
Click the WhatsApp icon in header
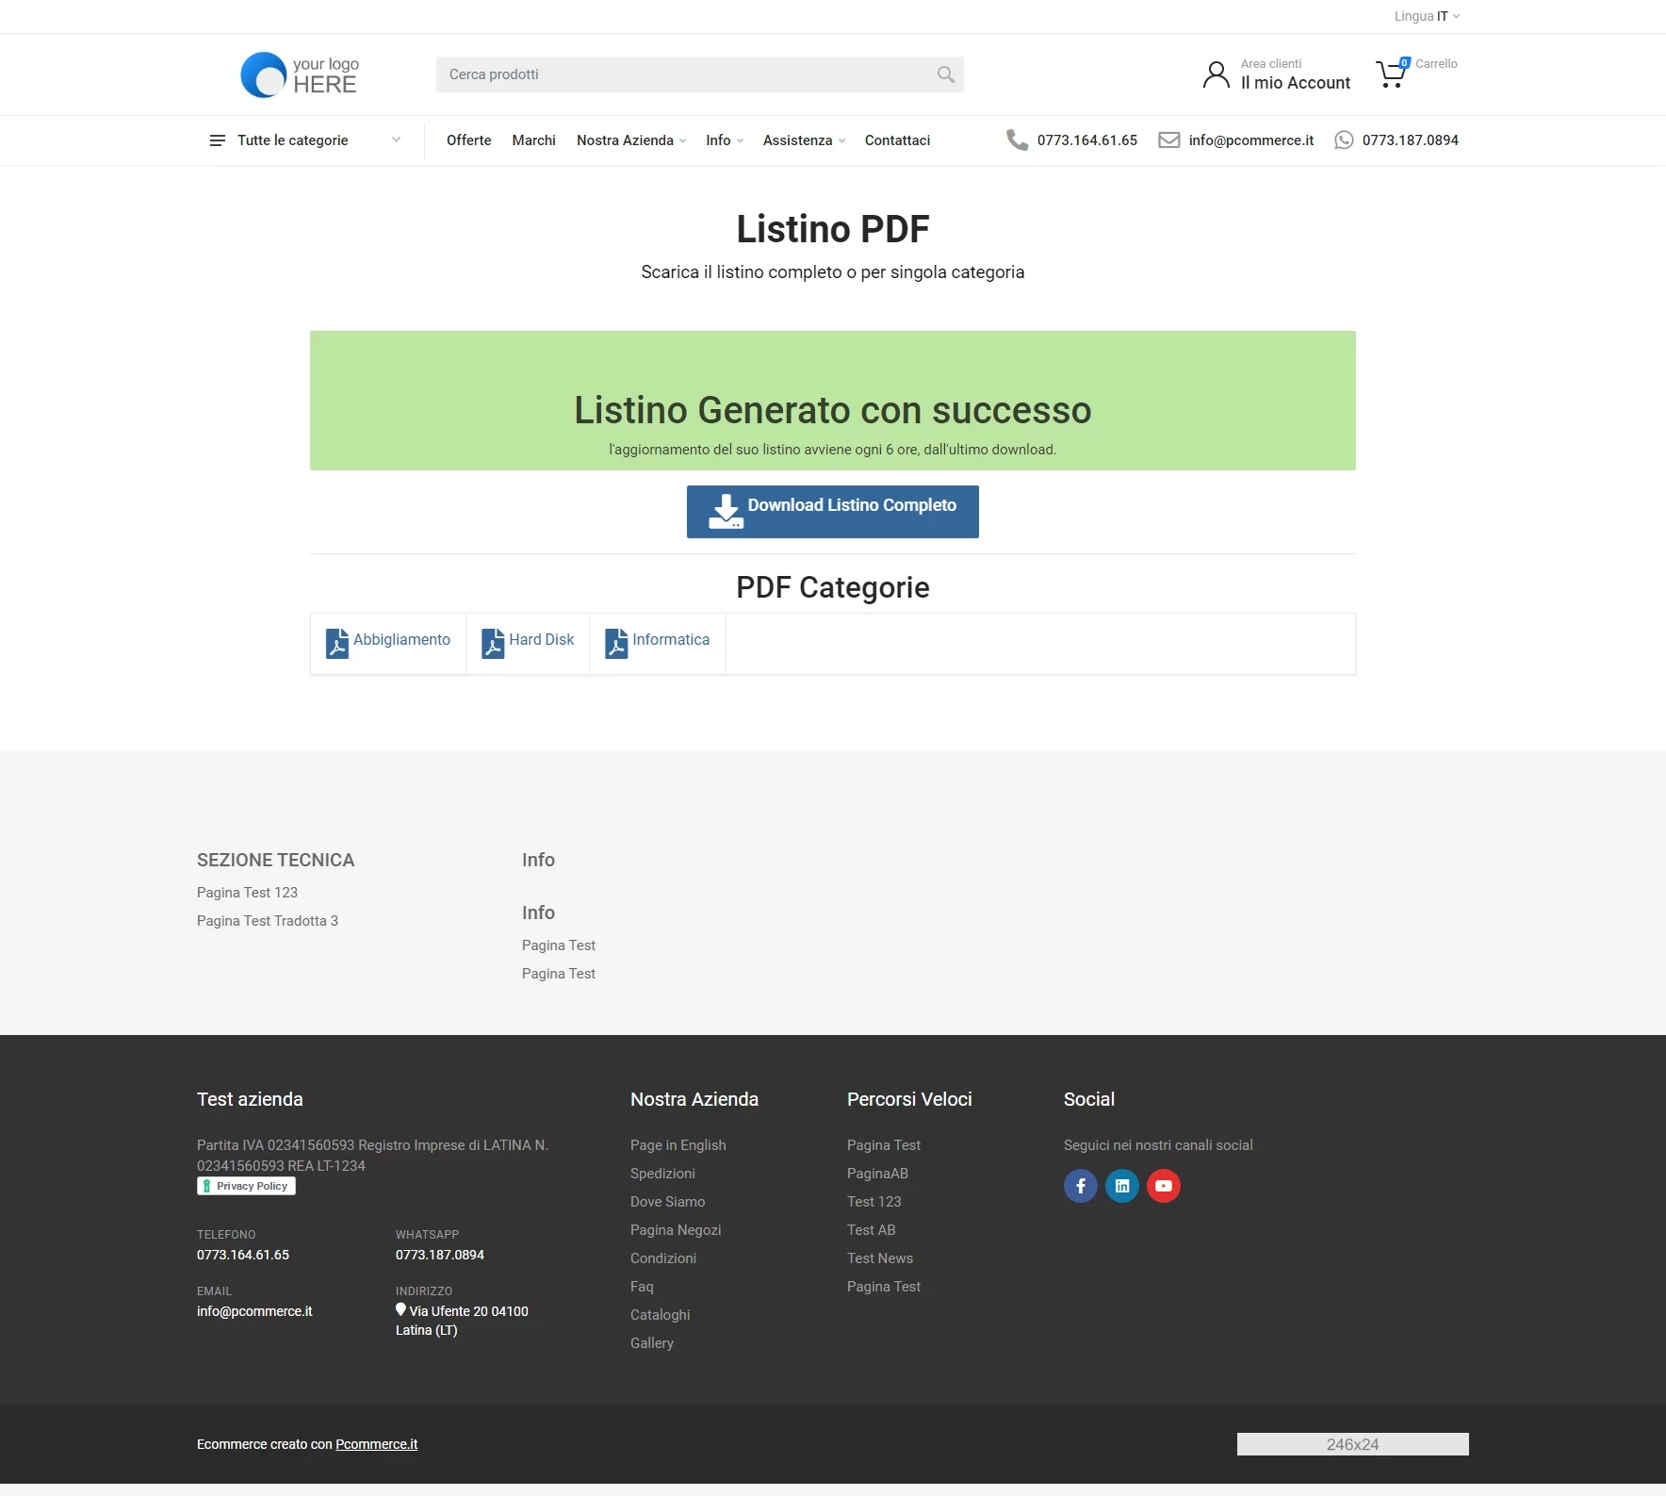pos(1344,140)
